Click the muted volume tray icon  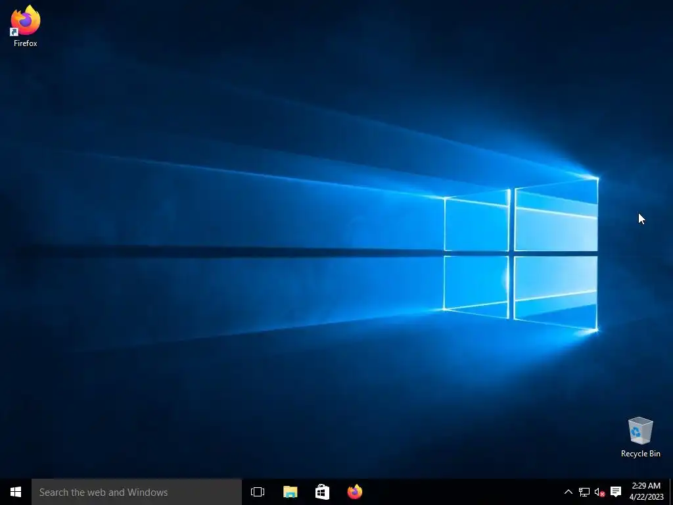pos(599,492)
